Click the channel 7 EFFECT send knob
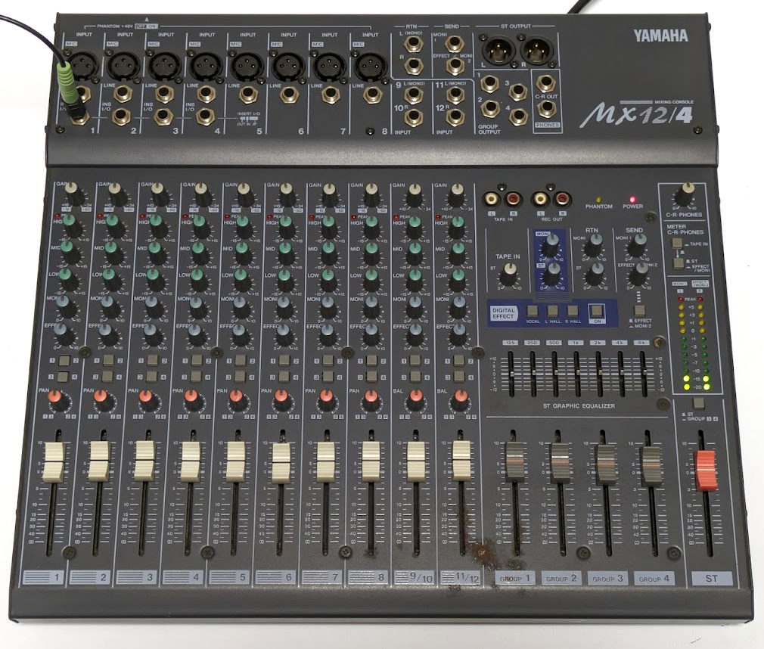 point(326,334)
